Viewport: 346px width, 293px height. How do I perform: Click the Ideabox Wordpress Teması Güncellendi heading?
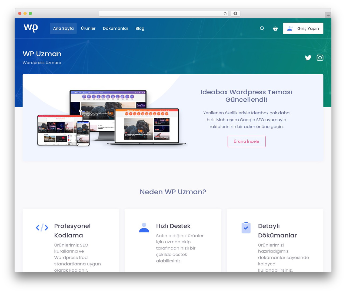pyautogui.click(x=246, y=96)
